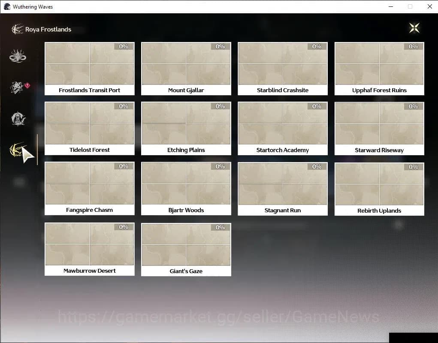Click the Wuthering Waves title bar app icon
This screenshot has width=438, height=343.
(x=7, y=6)
